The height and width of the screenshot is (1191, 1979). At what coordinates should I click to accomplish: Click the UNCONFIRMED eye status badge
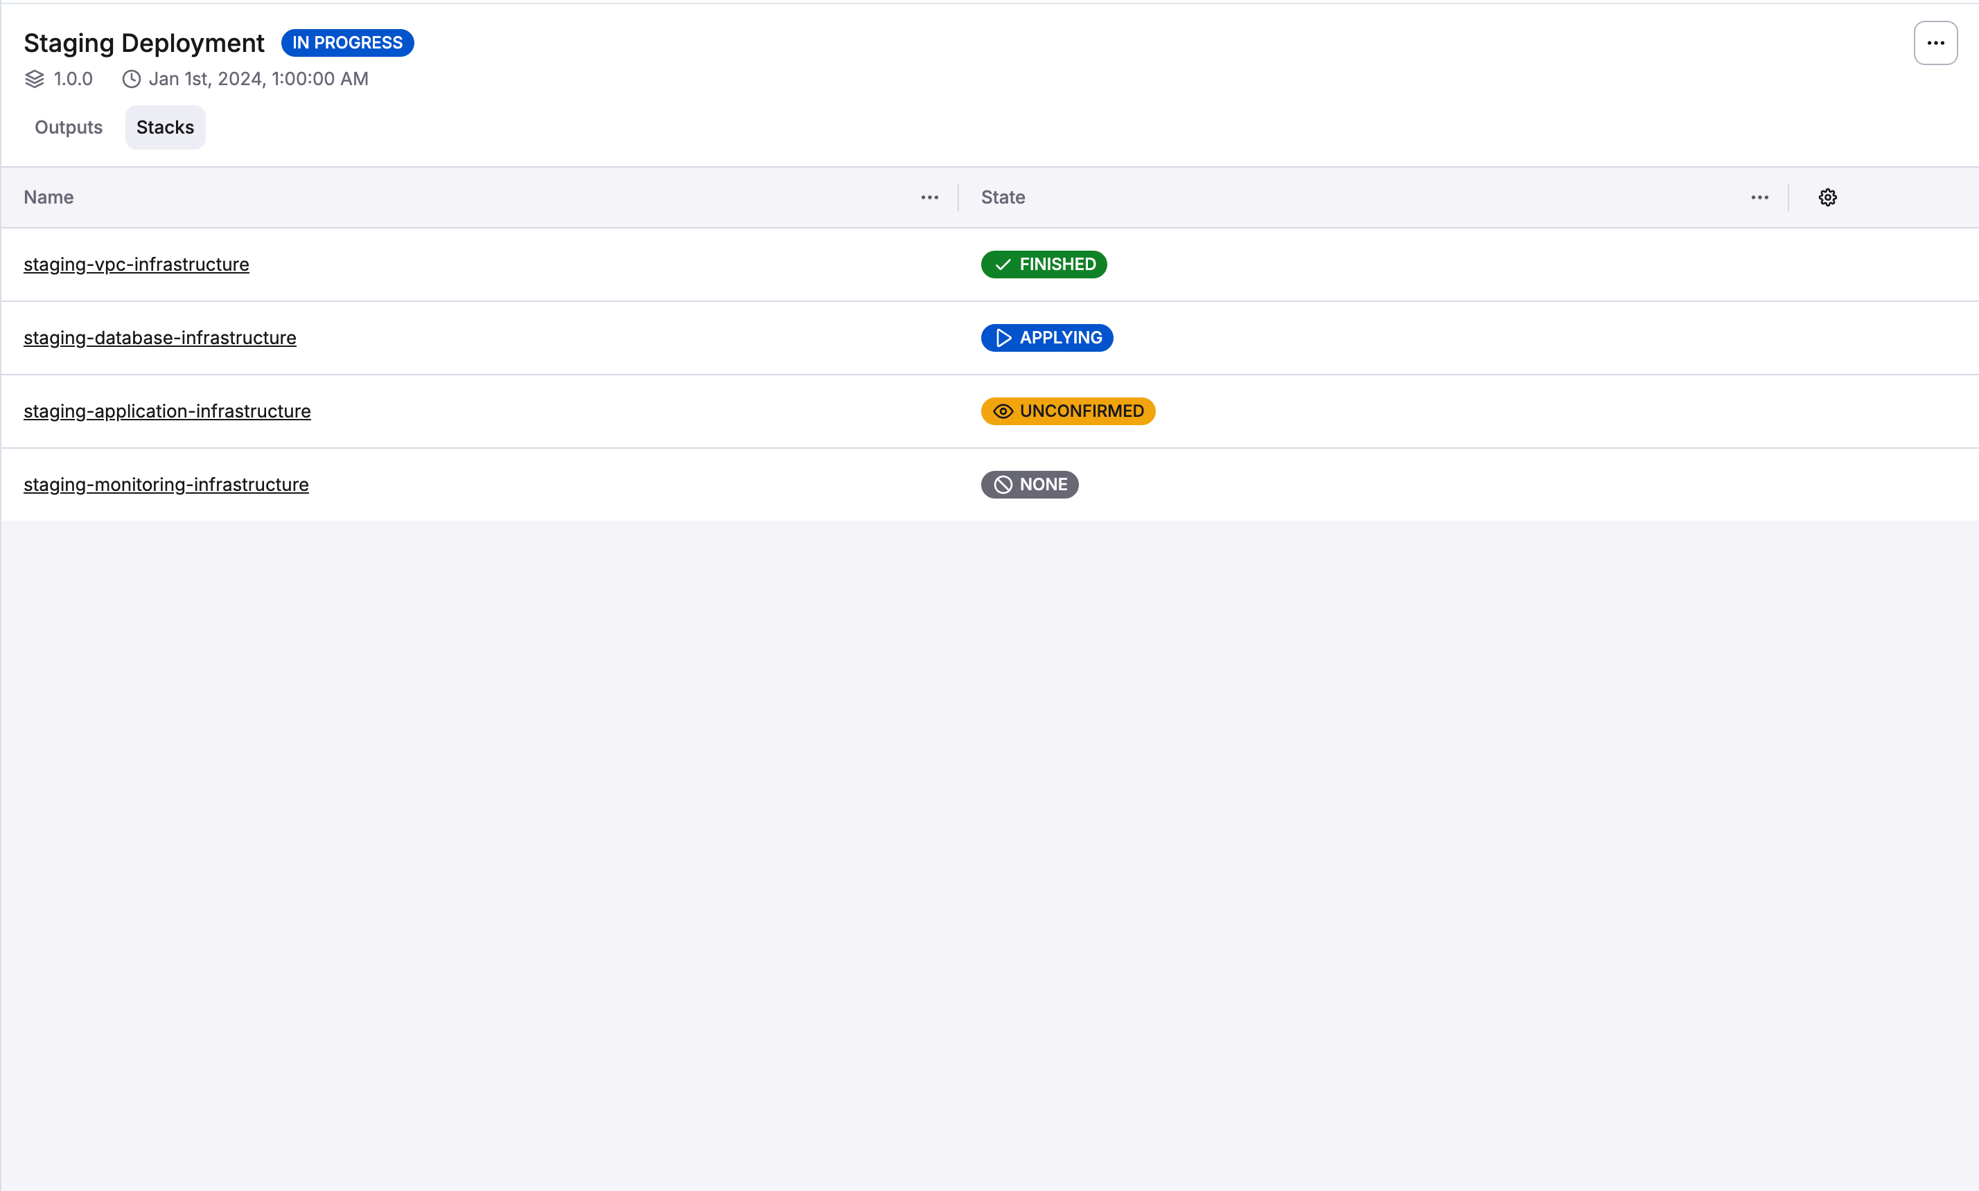[x=1067, y=411]
